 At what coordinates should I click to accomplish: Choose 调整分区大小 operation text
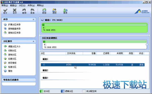14,47
